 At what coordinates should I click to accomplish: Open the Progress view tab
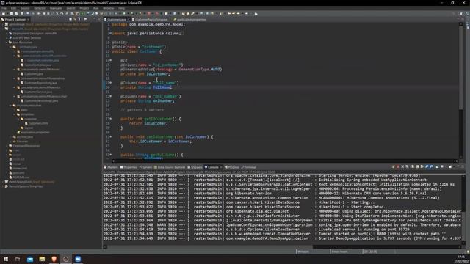232,167
